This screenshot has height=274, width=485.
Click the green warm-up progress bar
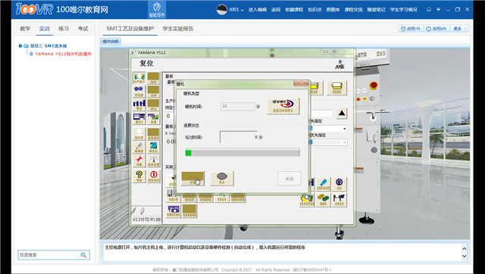[242, 153]
